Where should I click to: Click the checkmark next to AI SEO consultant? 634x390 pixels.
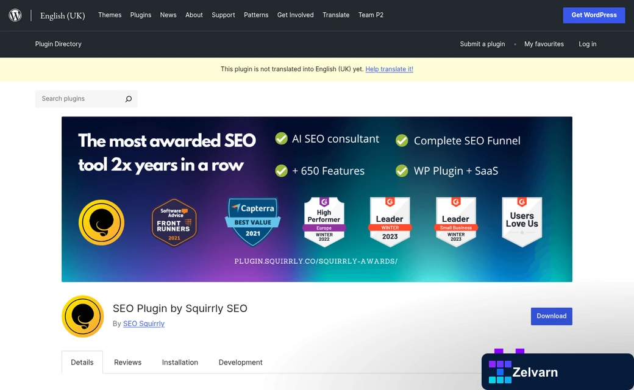(282, 138)
